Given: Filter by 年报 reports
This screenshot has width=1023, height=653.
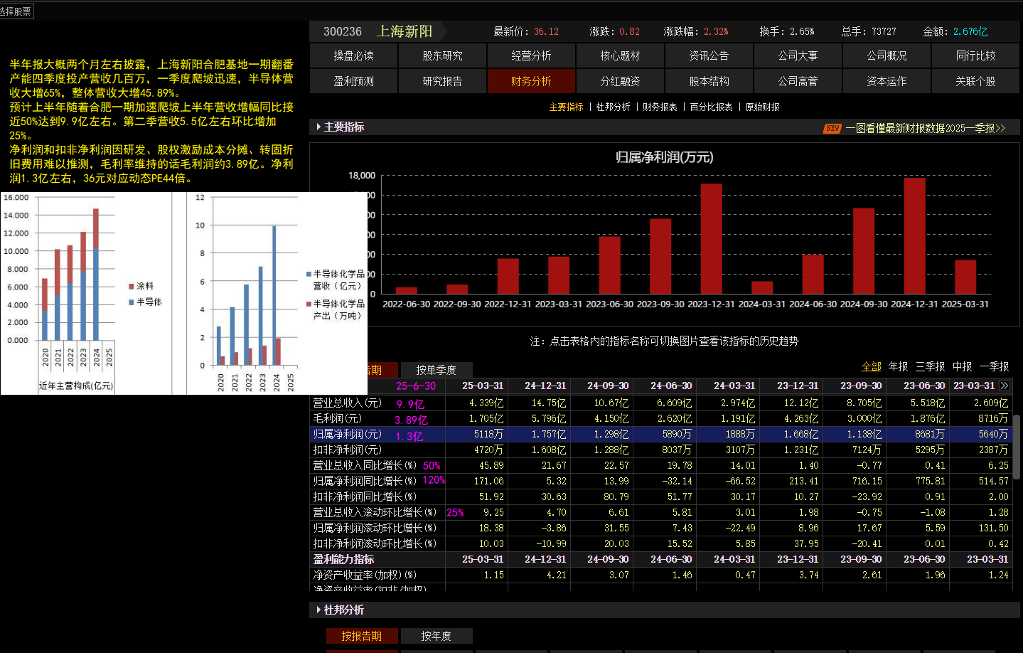Looking at the screenshot, I should [x=899, y=366].
